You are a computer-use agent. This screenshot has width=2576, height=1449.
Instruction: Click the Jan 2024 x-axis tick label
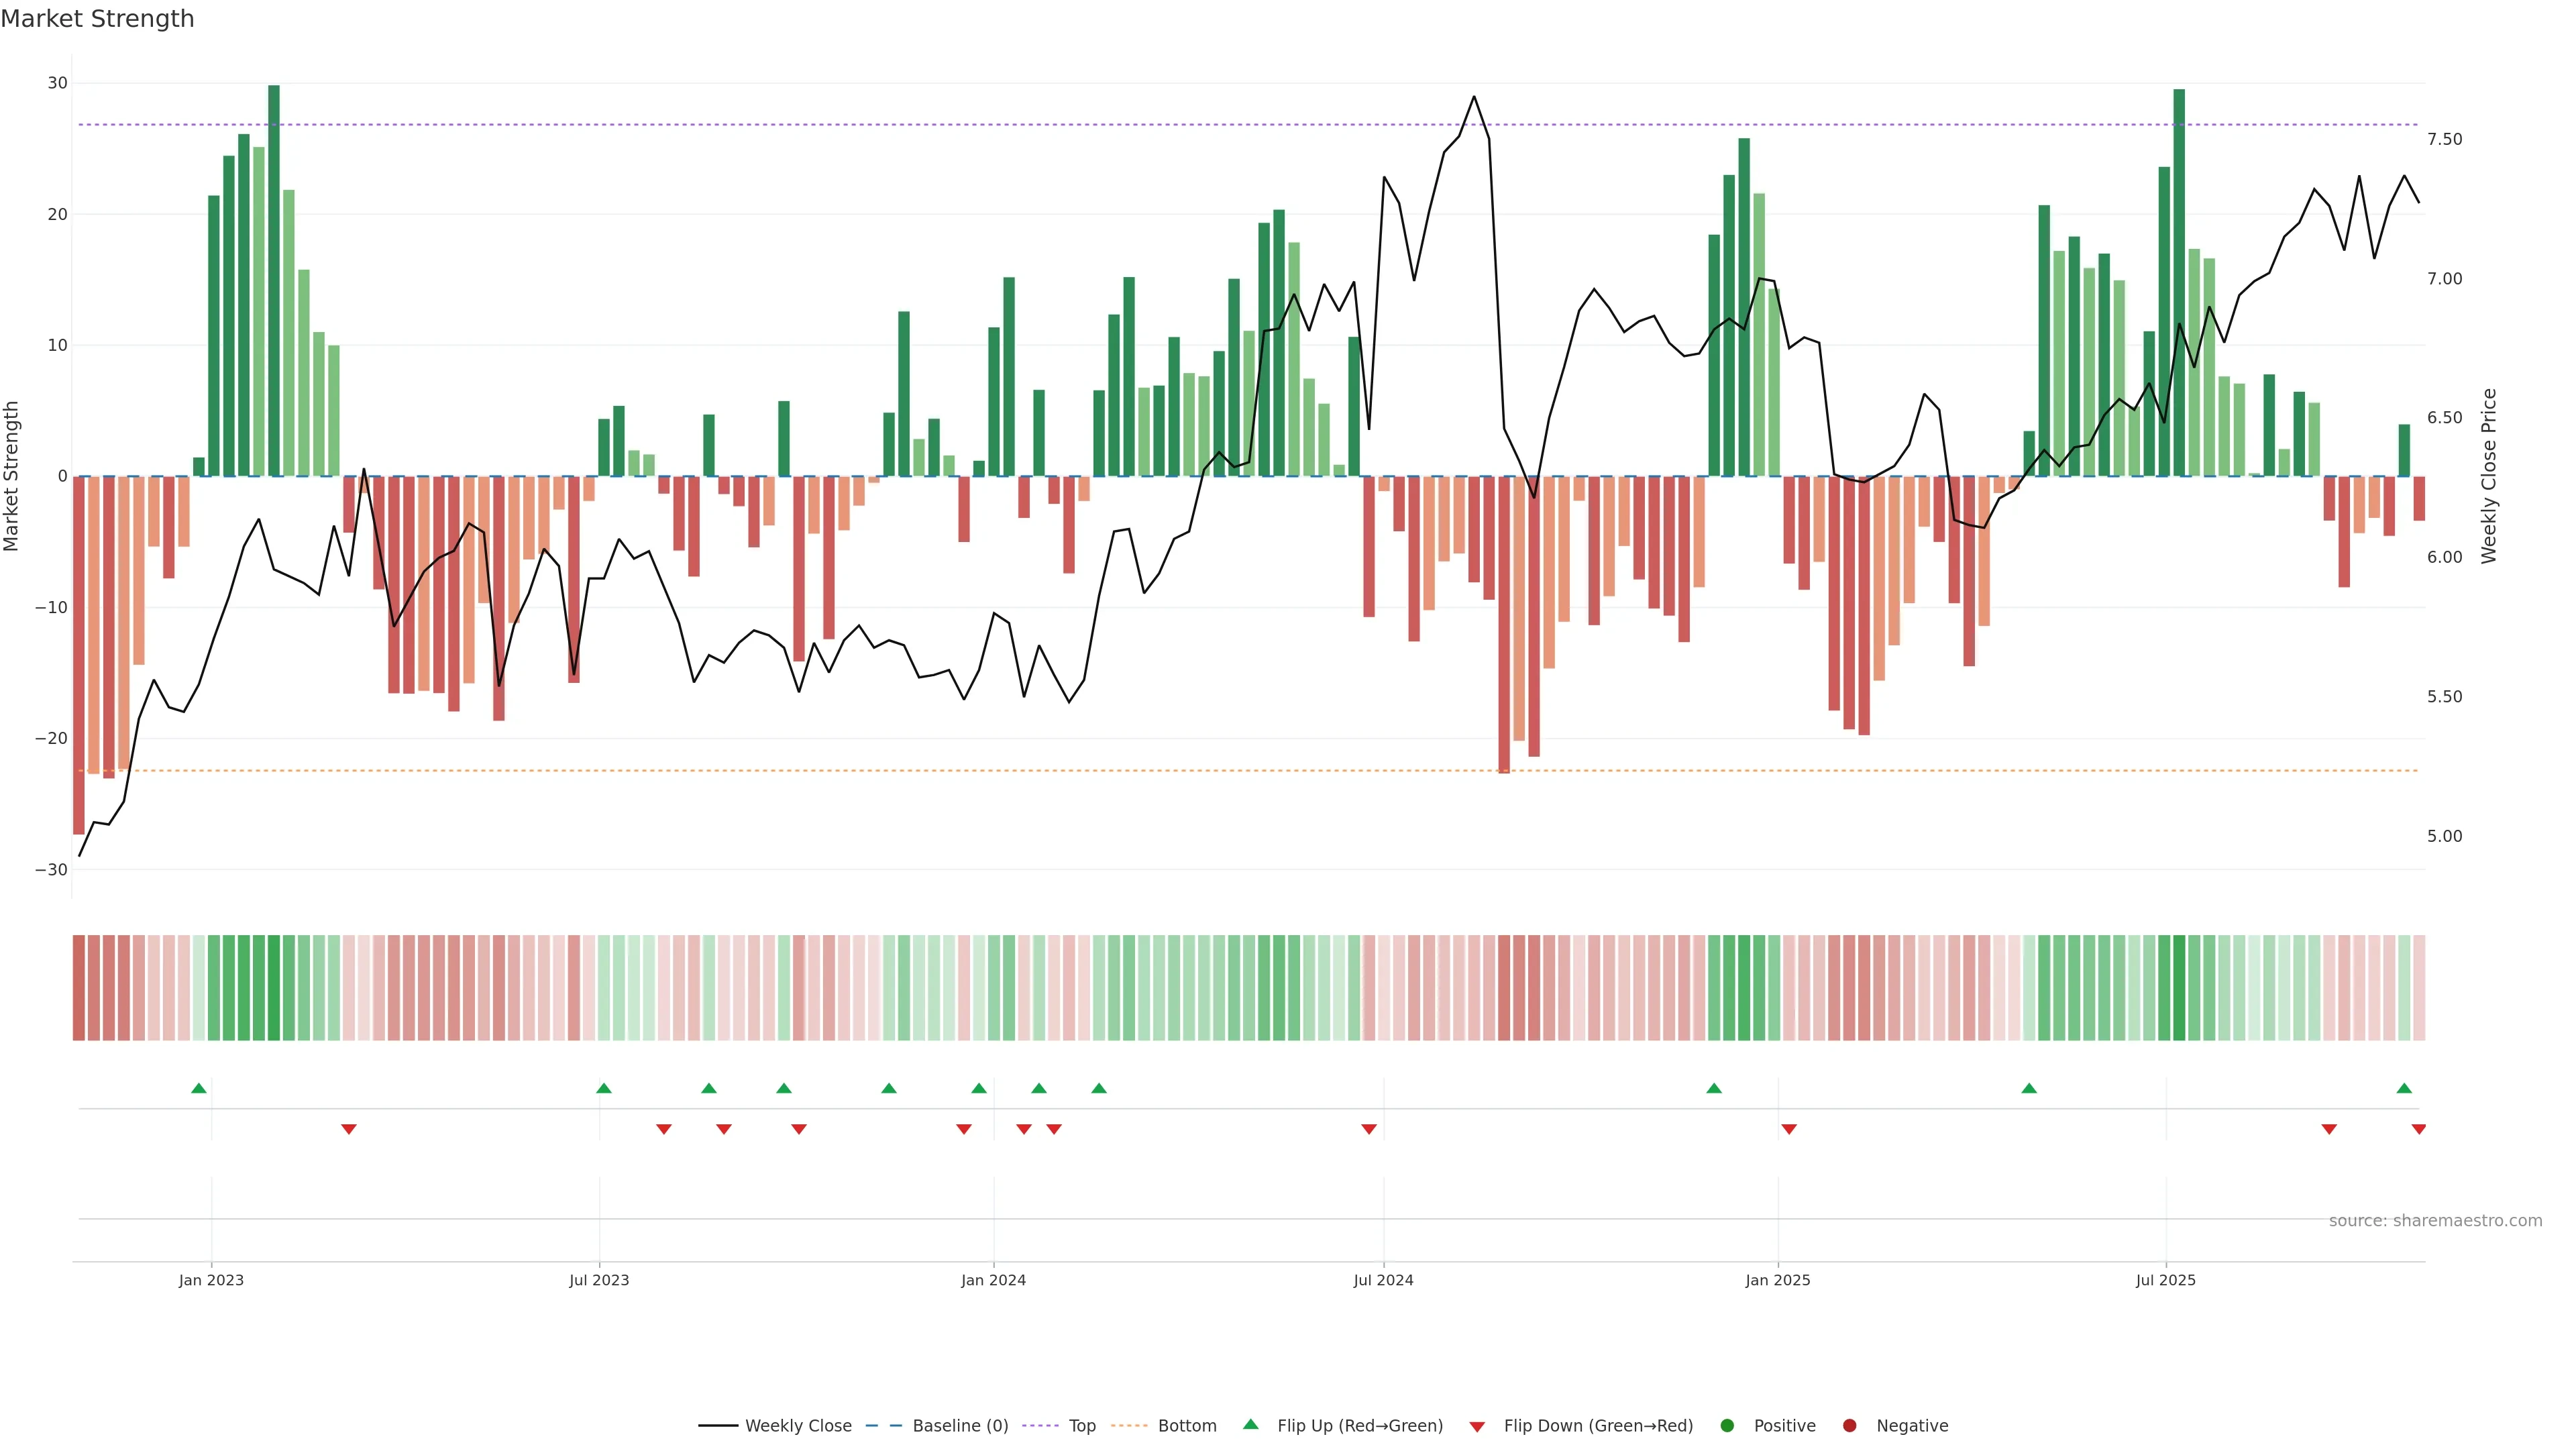click(993, 1280)
